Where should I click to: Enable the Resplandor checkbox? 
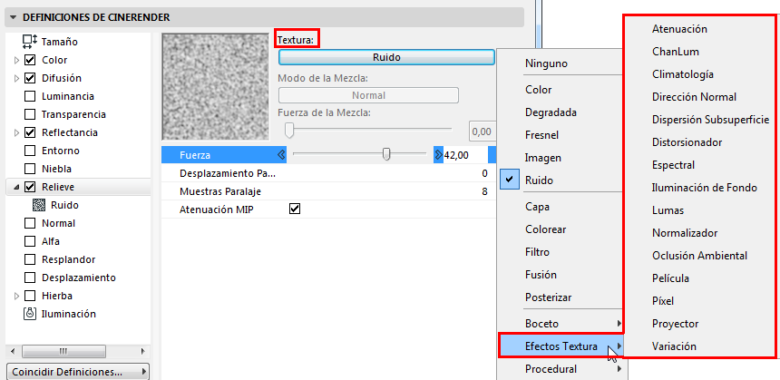(30, 259)
